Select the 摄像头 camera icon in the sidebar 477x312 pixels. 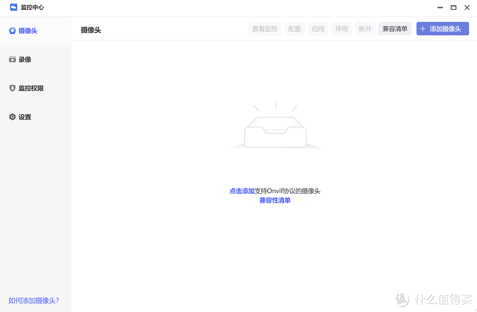click(x=12, y=31)
